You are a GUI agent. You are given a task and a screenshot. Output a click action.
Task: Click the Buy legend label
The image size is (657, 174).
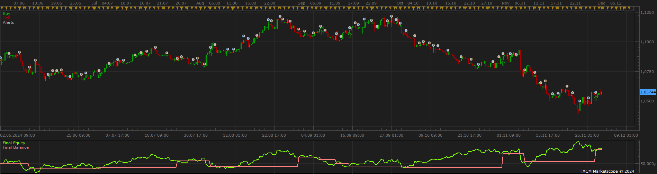click(x=7, y=13)
